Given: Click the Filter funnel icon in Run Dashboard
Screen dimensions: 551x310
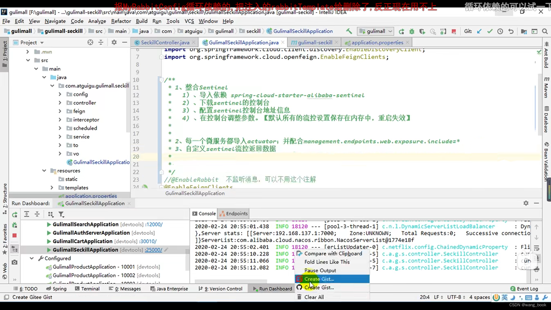Looking at the screenshot, I should click(x=61, y=214).
